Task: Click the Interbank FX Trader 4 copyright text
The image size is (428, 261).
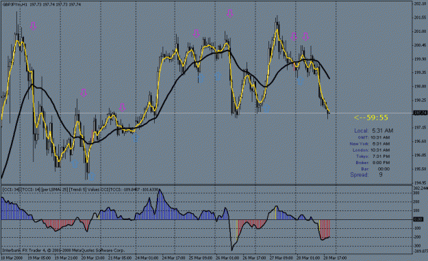Action: tap(63, 250)
